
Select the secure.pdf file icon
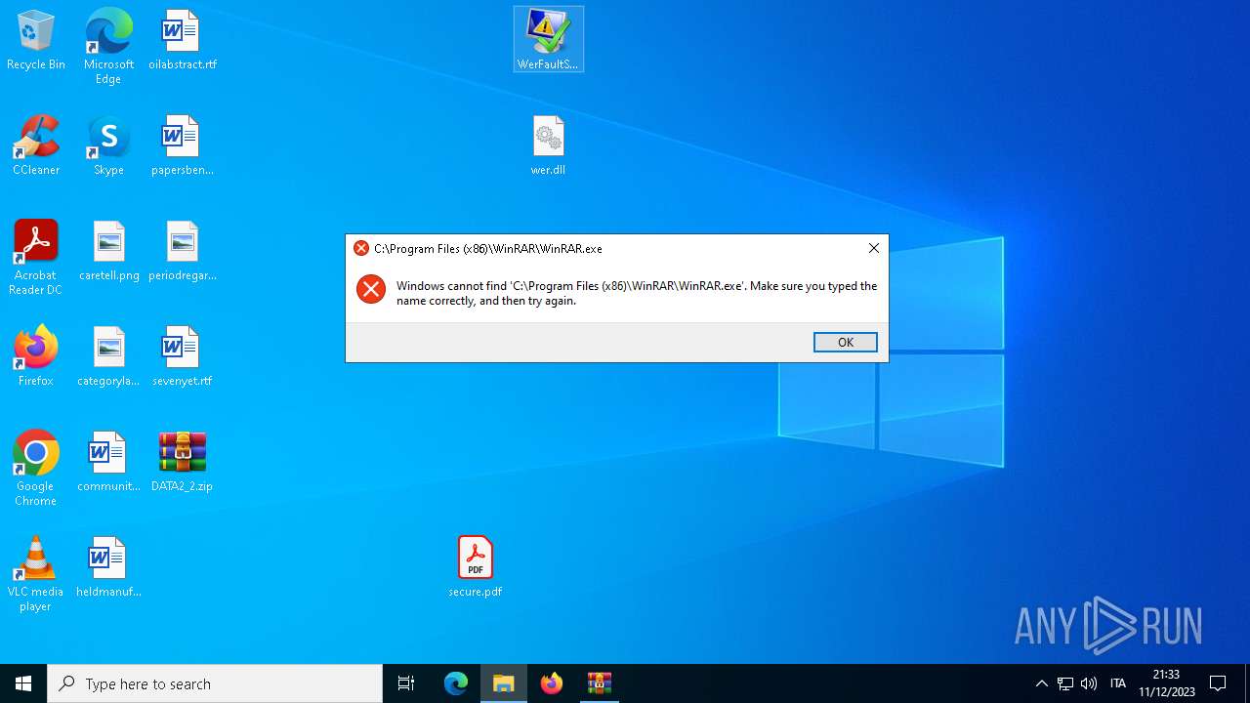click(x=476, y=567)
